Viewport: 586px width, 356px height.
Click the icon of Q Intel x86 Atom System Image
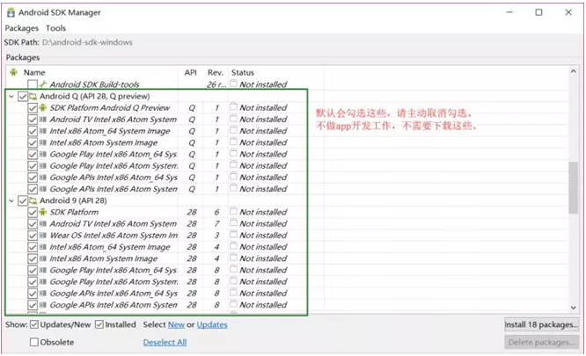pyautogui.click(x=43, y=142)
